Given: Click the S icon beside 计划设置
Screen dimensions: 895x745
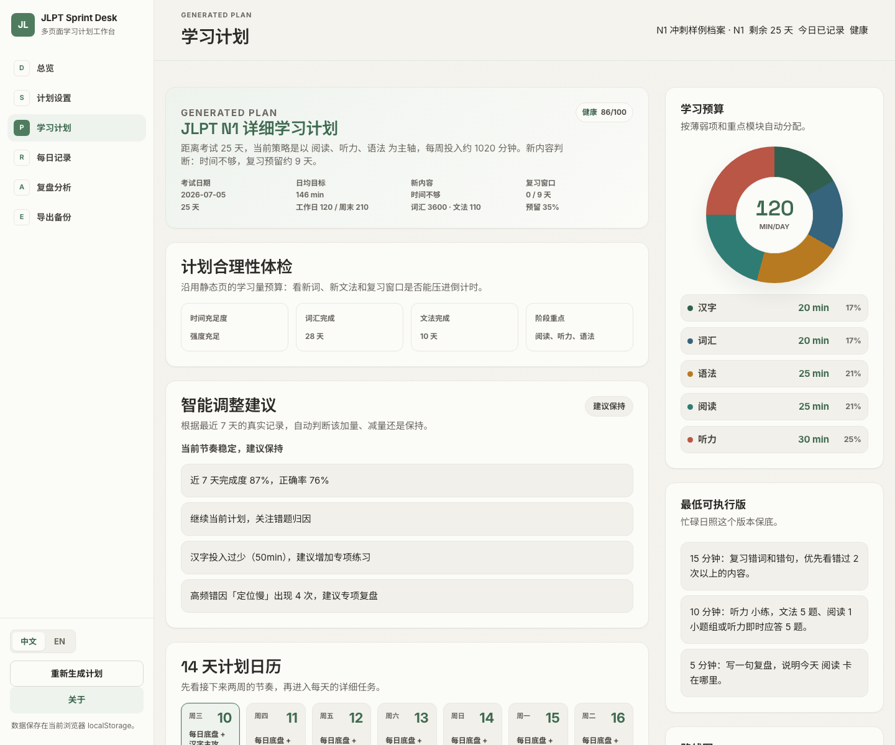Looking at the screenshot, I should click(x=22, y=98).
